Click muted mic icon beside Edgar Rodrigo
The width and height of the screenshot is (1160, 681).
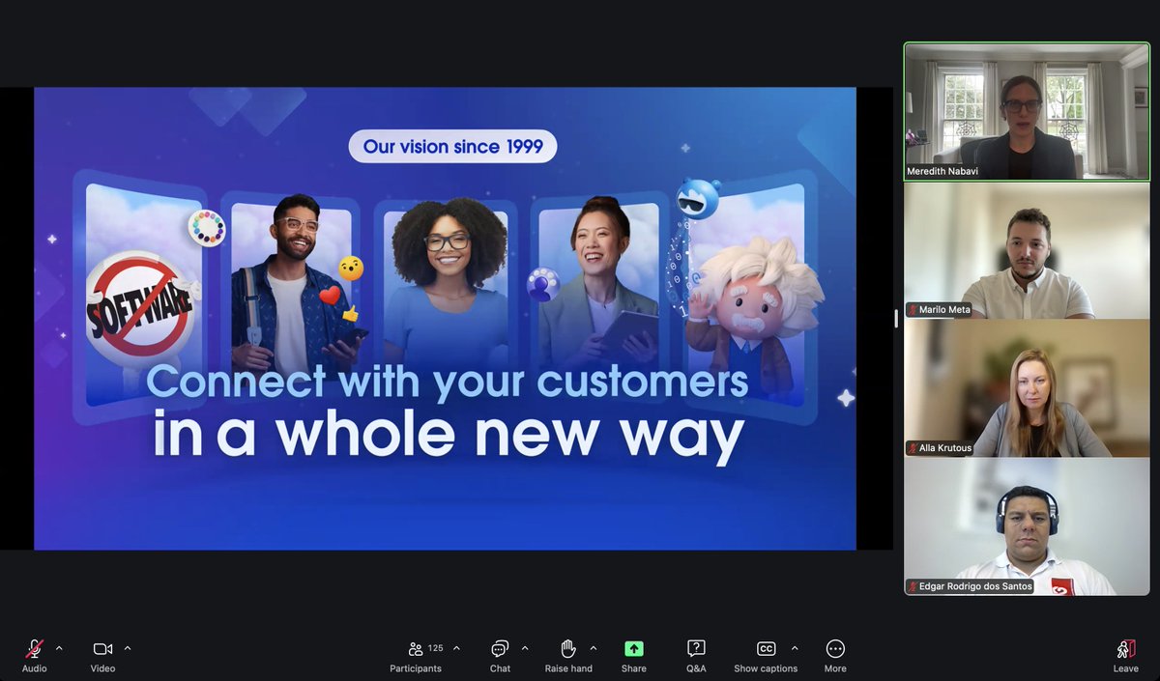coord(912,586)
